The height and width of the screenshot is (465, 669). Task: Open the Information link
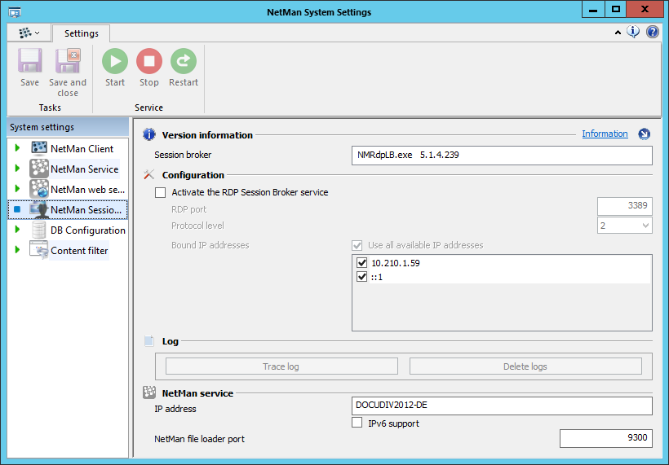tap(605, 134)
